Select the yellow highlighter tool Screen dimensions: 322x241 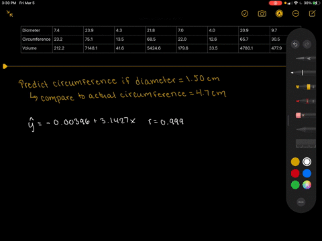(305, 87)
